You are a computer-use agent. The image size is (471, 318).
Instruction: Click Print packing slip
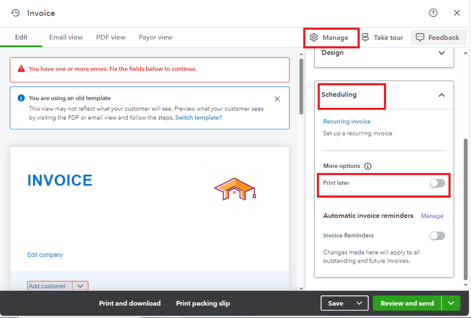pos(203,303)
